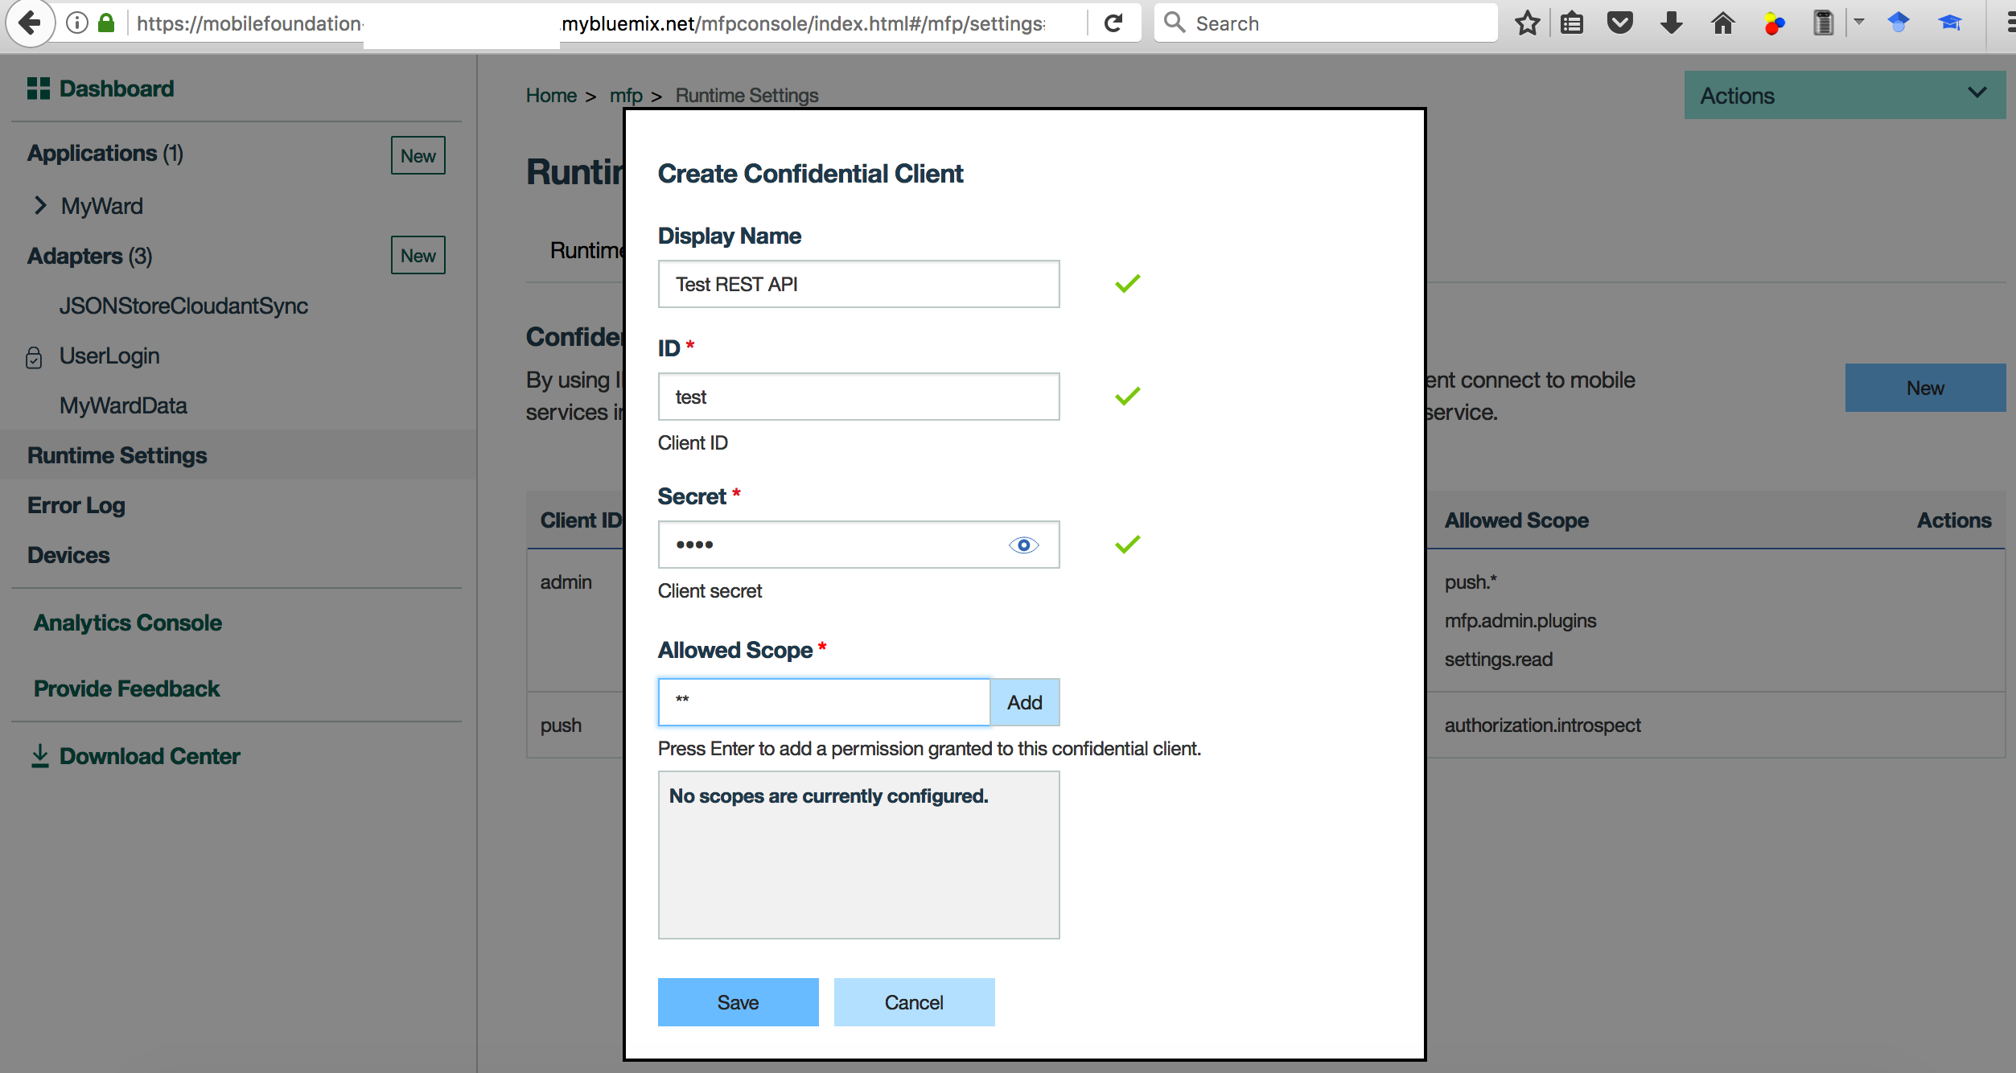Screen dimensions: 2016x1073
Task: Expand the MyWard application tree
Action: click(x=40, y=206)
